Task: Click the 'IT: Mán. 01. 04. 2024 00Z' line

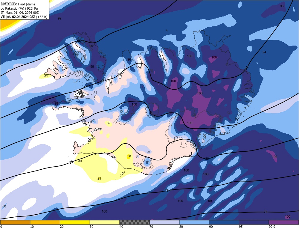Action: click(20, 13)
